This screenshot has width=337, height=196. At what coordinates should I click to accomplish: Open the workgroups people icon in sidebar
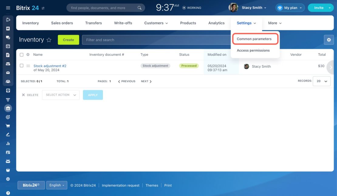point(8,82)
